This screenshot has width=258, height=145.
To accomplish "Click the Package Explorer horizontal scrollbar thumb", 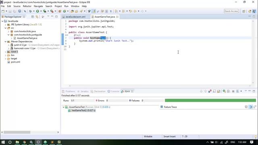I will [x=17, y=132].
